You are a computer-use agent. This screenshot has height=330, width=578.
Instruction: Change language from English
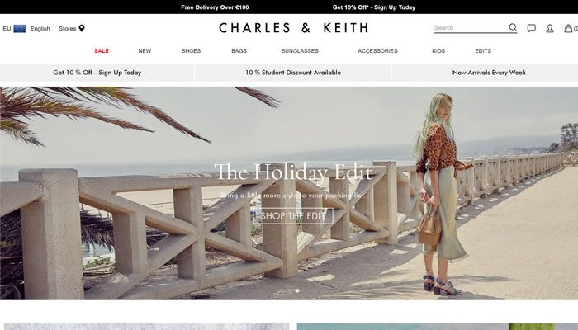click(40, 28)
